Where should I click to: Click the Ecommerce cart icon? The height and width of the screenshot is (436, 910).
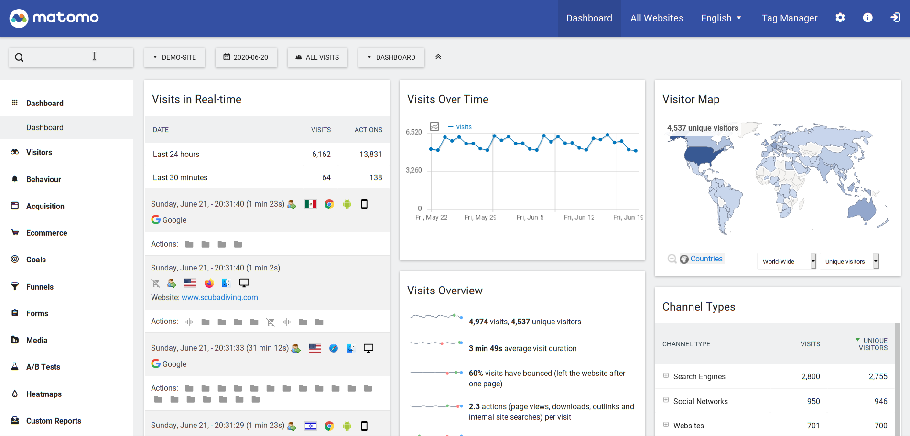pyautogui.click(x=15, y=232)
